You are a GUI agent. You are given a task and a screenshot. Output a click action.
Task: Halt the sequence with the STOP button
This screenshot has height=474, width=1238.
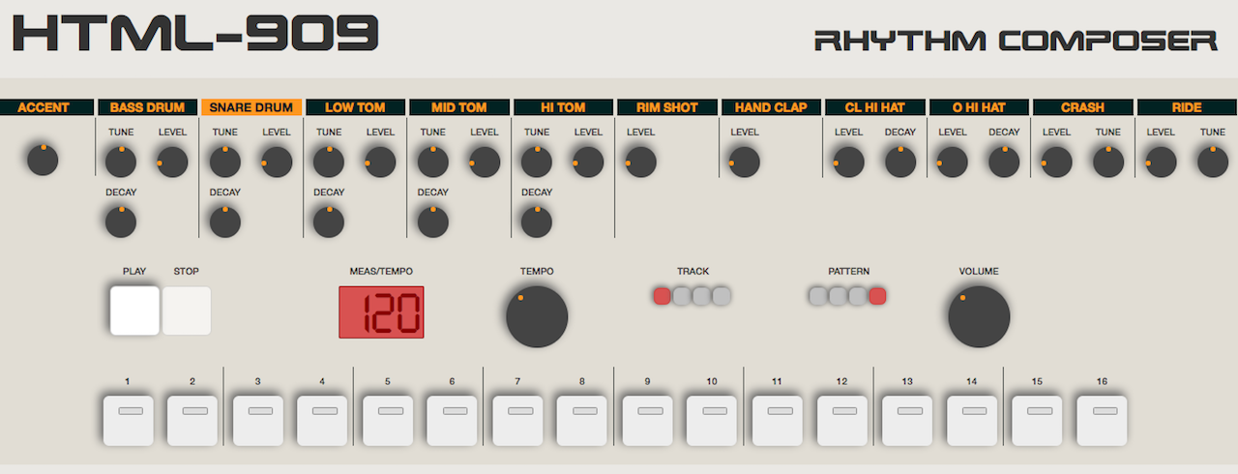[187, 311]
